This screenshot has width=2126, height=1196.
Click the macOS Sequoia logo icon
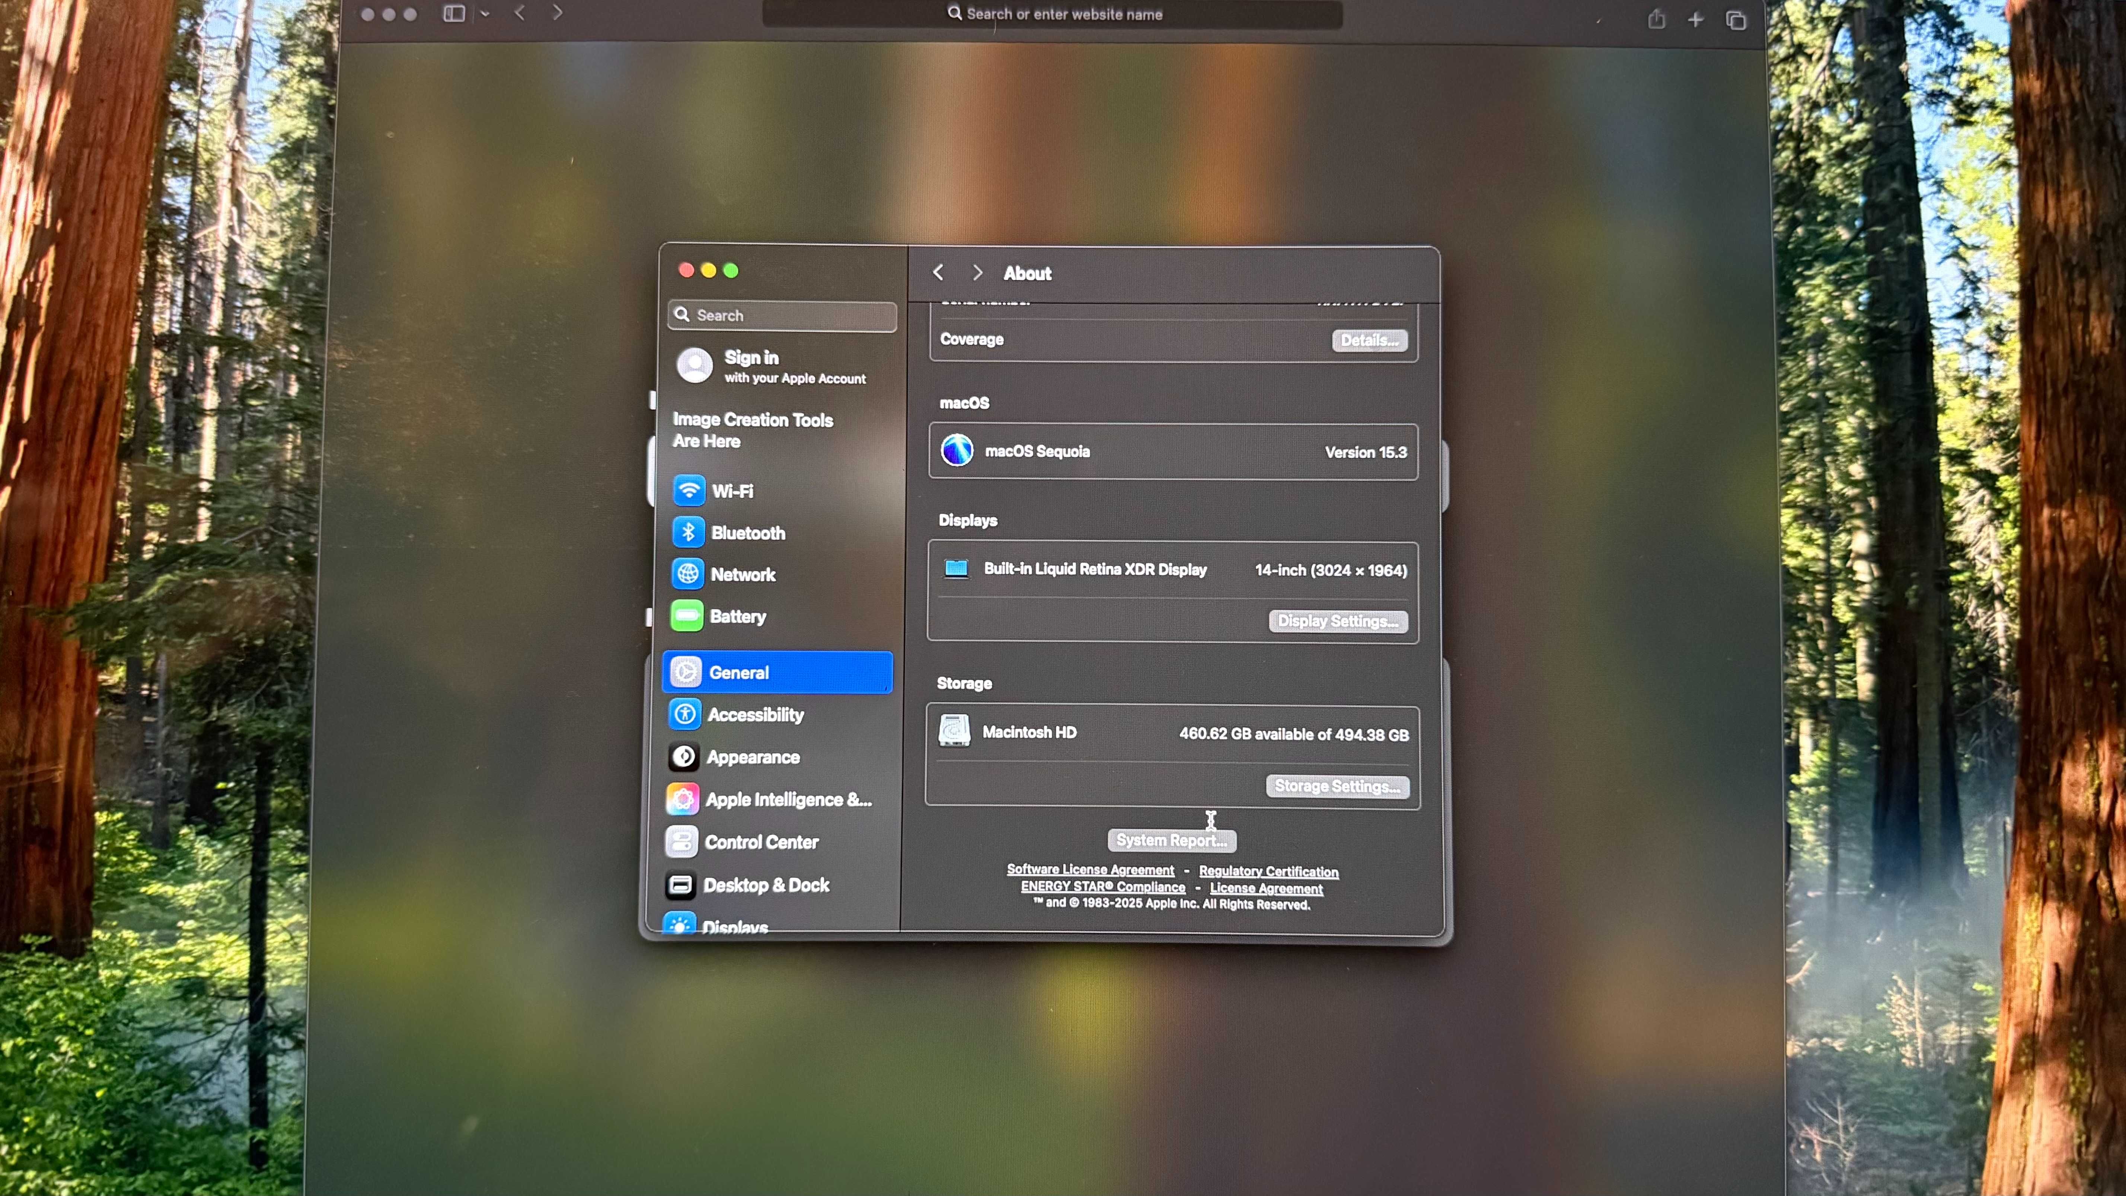tap(957, 451)
